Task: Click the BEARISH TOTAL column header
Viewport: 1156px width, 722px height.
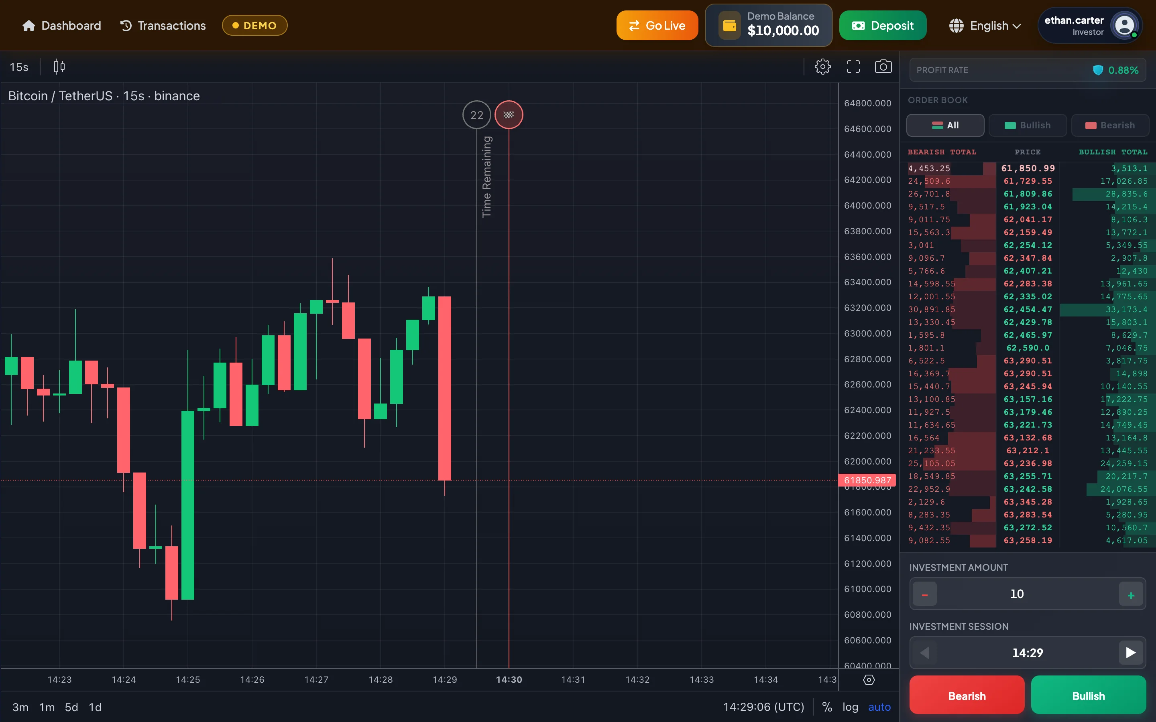Action: [942, 152]
